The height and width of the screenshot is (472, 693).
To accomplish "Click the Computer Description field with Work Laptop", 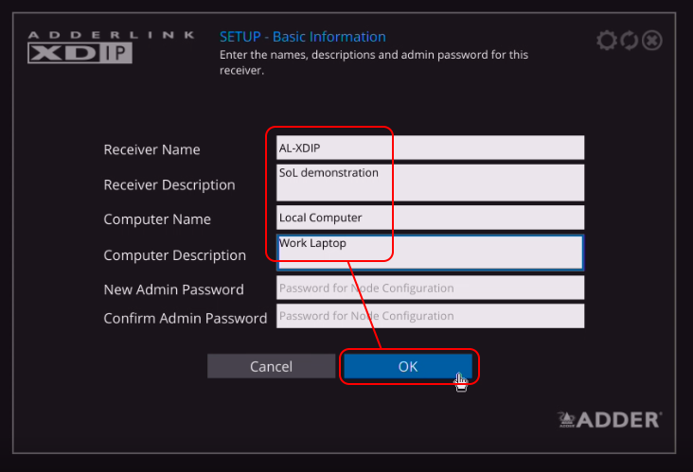I will (430, 253).
